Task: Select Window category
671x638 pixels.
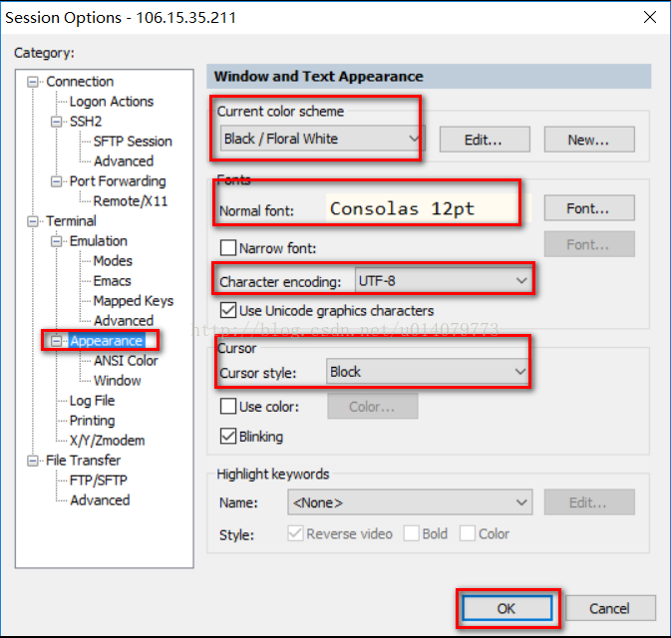Action: click(118, 381)
